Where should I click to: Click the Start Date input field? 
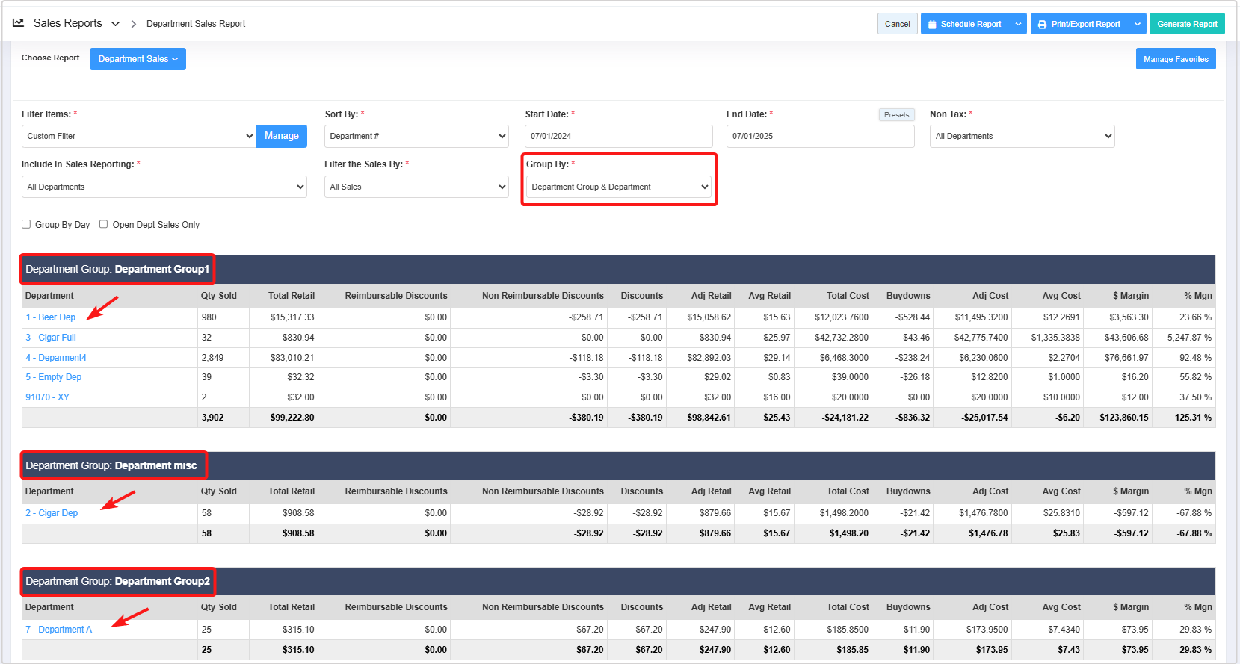pos(618,136)
